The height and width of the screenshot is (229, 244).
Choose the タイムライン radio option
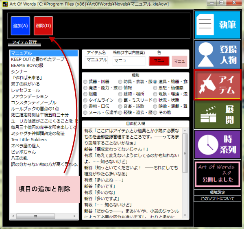coord(85,100)
